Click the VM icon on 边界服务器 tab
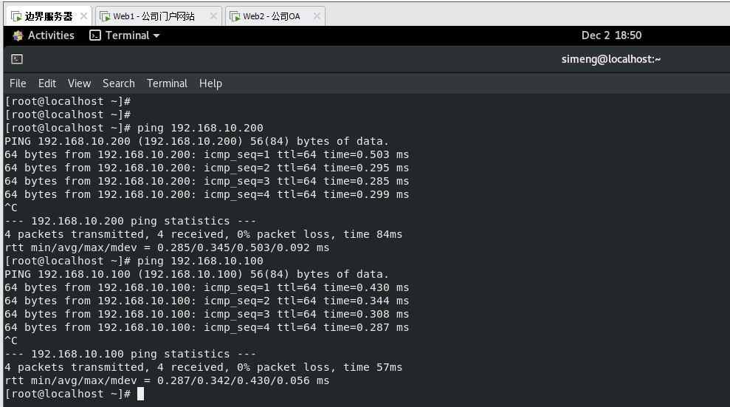Screen dimensions: 730x407 click(16, 16)
